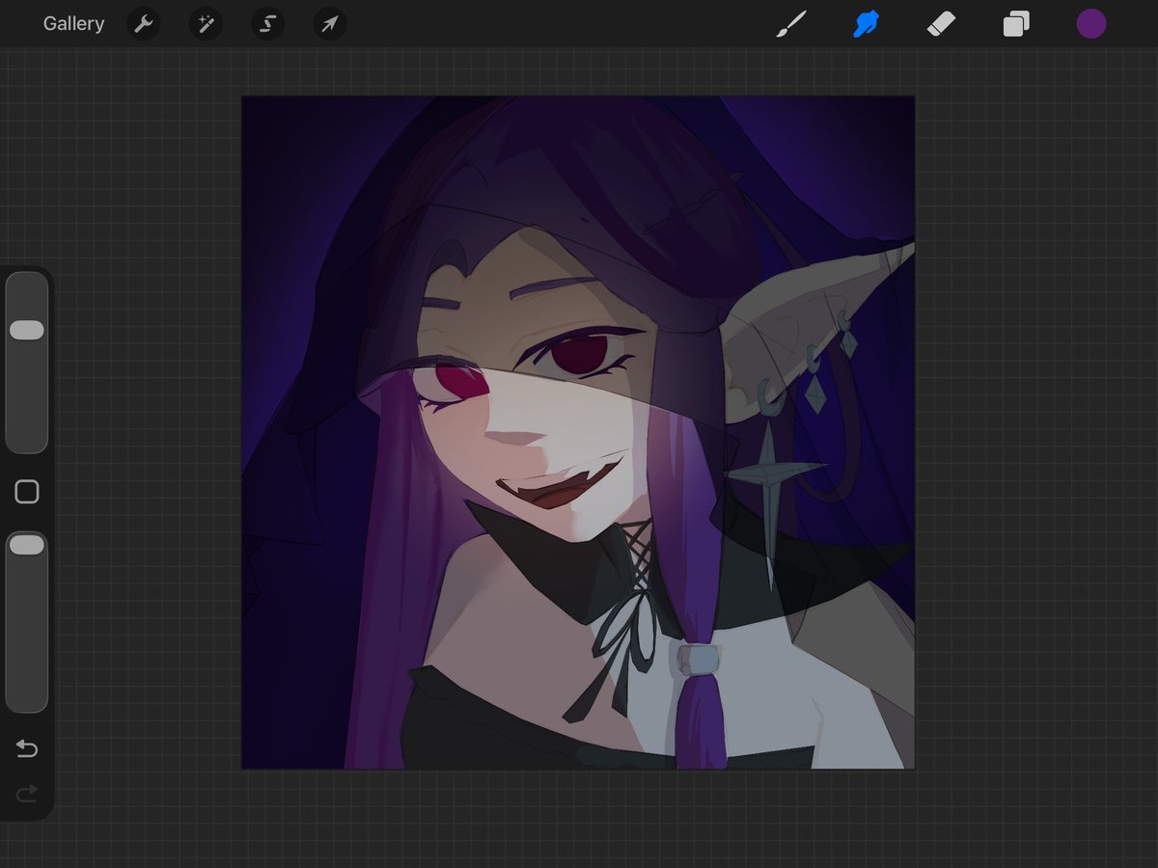Activate the Transform arrow tool
Viewport: 1158px width, 868px height.
click(x=330, y=23)
